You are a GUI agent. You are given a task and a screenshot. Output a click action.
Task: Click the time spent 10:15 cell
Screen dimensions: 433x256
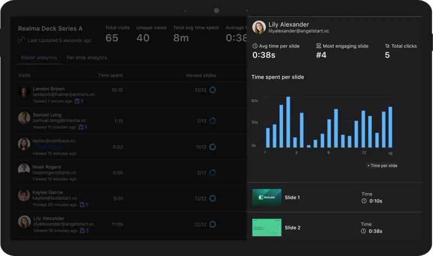click(x=117, y=90)
